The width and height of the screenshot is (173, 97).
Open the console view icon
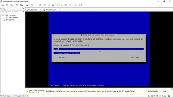(x=75, y=5)
